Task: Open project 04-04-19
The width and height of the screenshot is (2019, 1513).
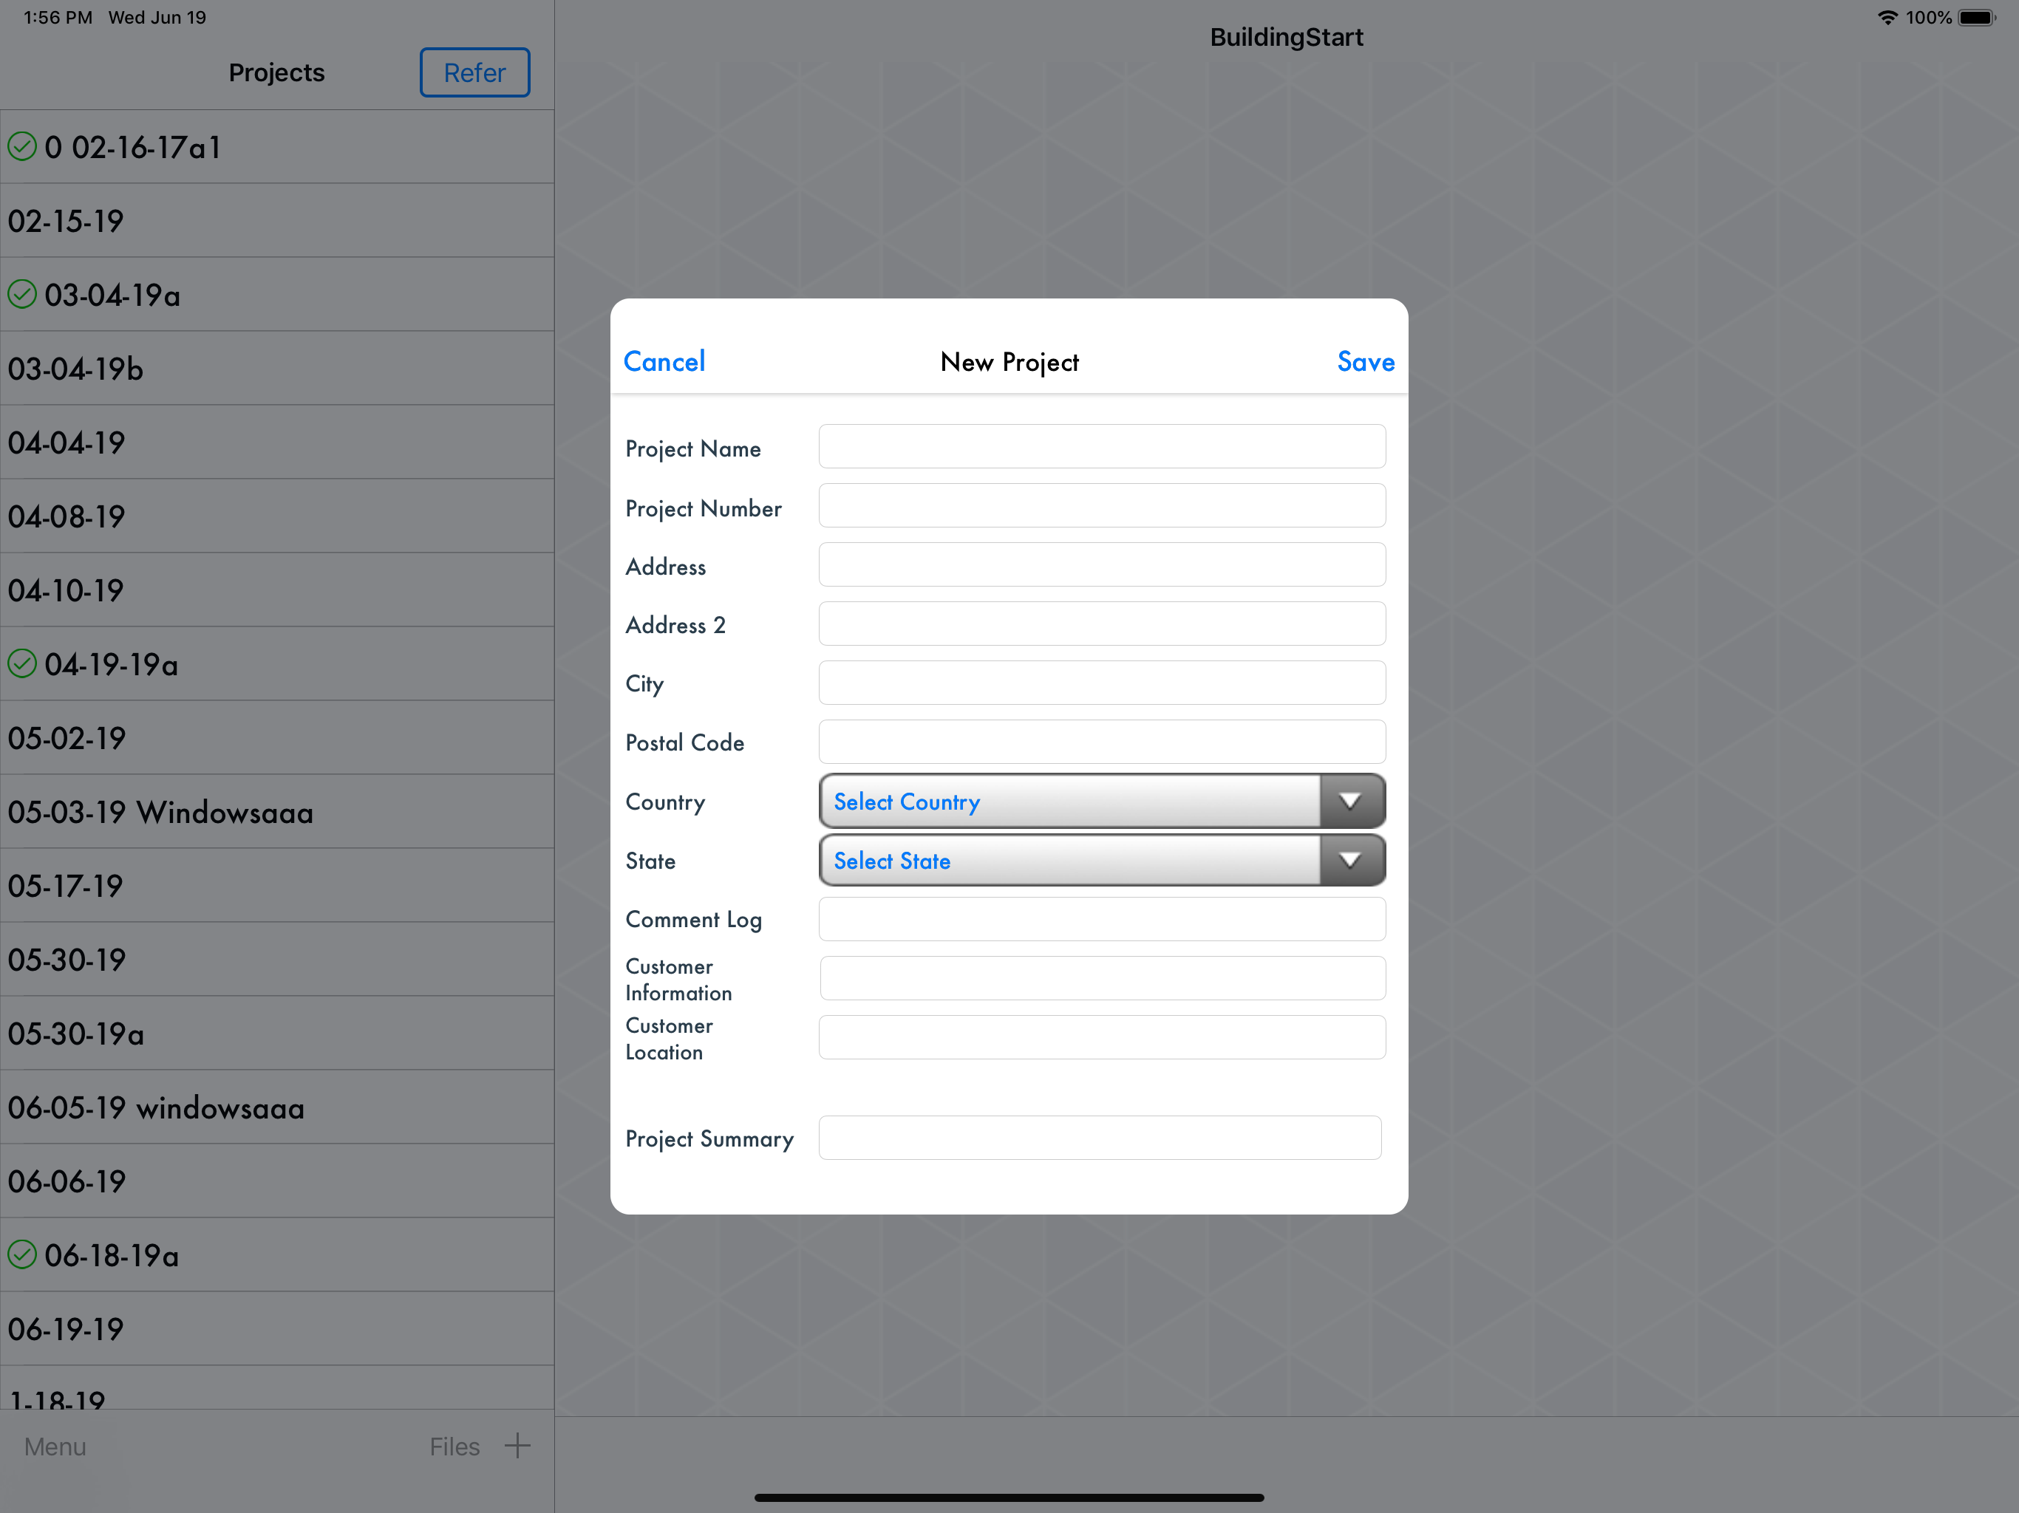Action: (x=276, y=443)
